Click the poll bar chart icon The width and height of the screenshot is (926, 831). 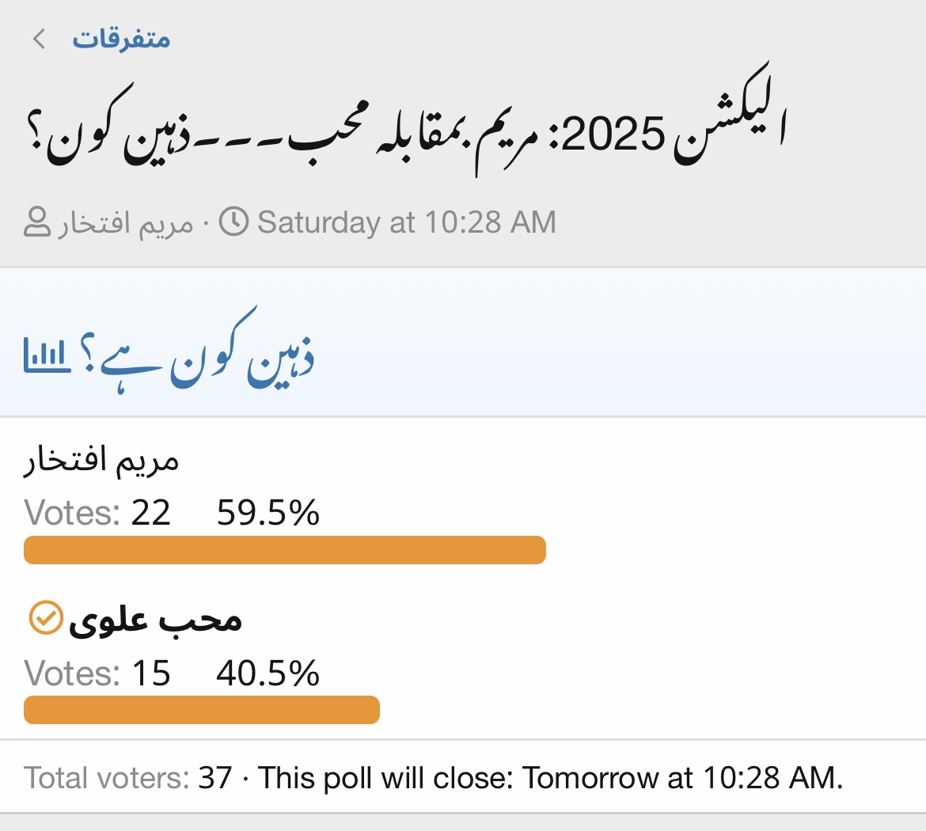click(x=47, y=356)
